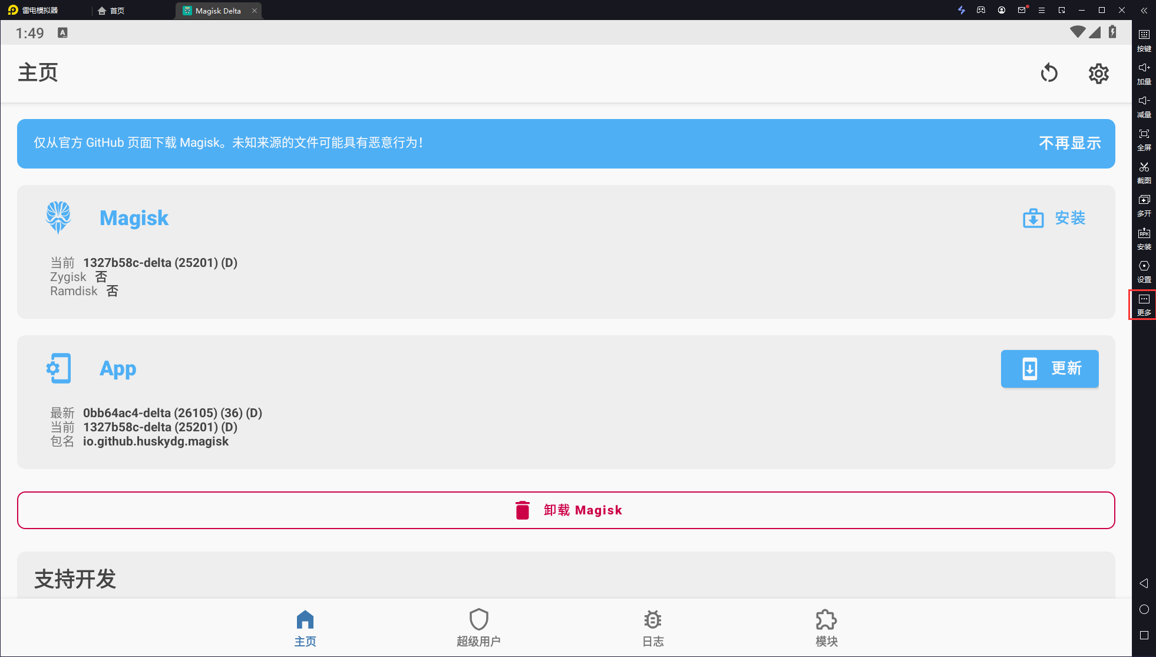Click the package name io.github.huskydg.magisk
Image resolution: width=1156 pixels, height=657 pixels.
point(156,441)
